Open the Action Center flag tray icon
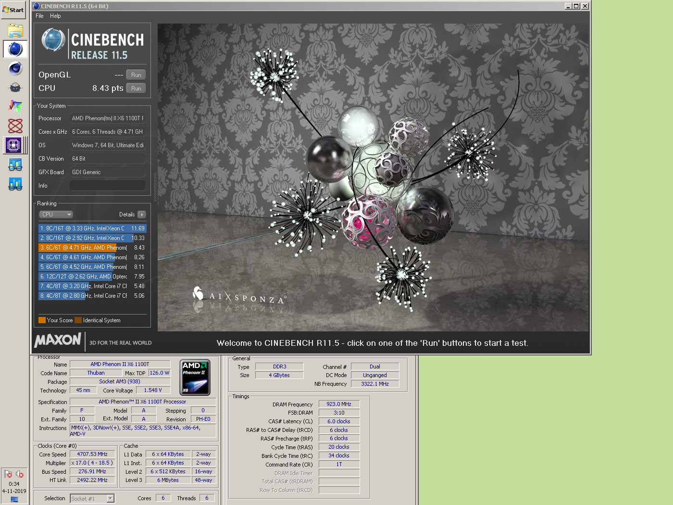This screenshot has width=673, height=505. point(8,474)
